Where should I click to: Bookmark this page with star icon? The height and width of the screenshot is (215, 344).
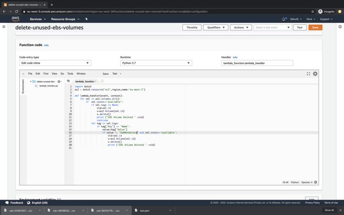click(x=313, y=11)
